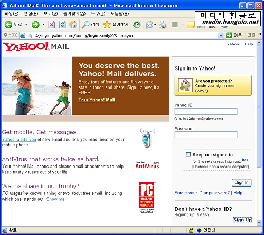The height and width of the screenshot is (235, 264).
Task: Open the Forward button history dropdown arrow
Action: pos(43,24)
